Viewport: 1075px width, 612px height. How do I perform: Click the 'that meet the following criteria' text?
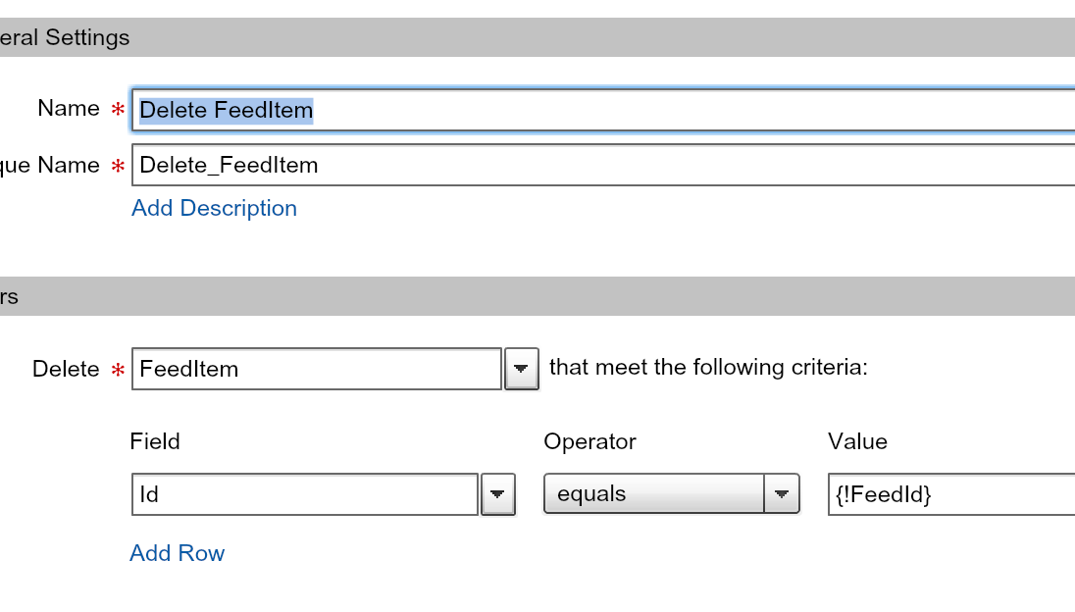click(x=708, y=368)
